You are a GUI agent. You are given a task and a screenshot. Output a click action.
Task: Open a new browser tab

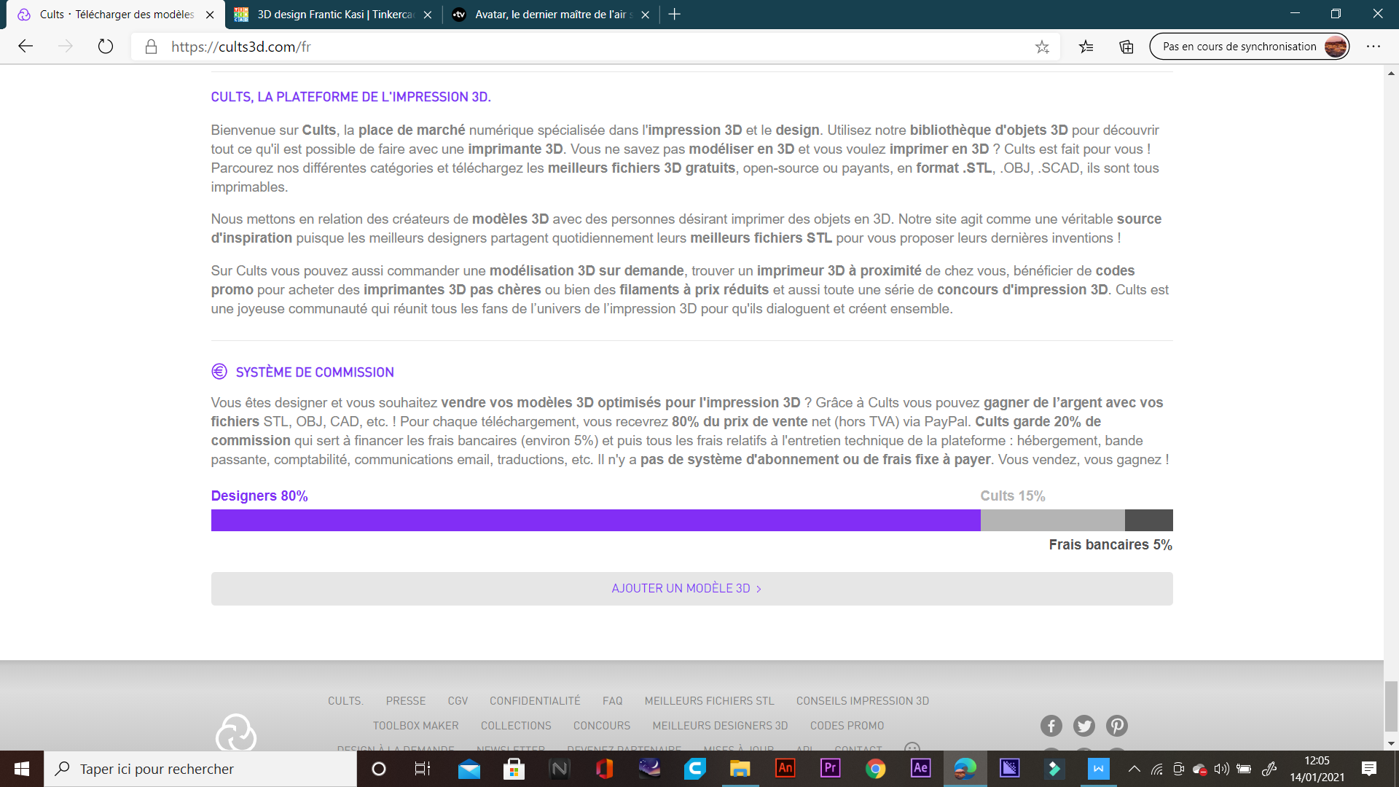point(675,15)
